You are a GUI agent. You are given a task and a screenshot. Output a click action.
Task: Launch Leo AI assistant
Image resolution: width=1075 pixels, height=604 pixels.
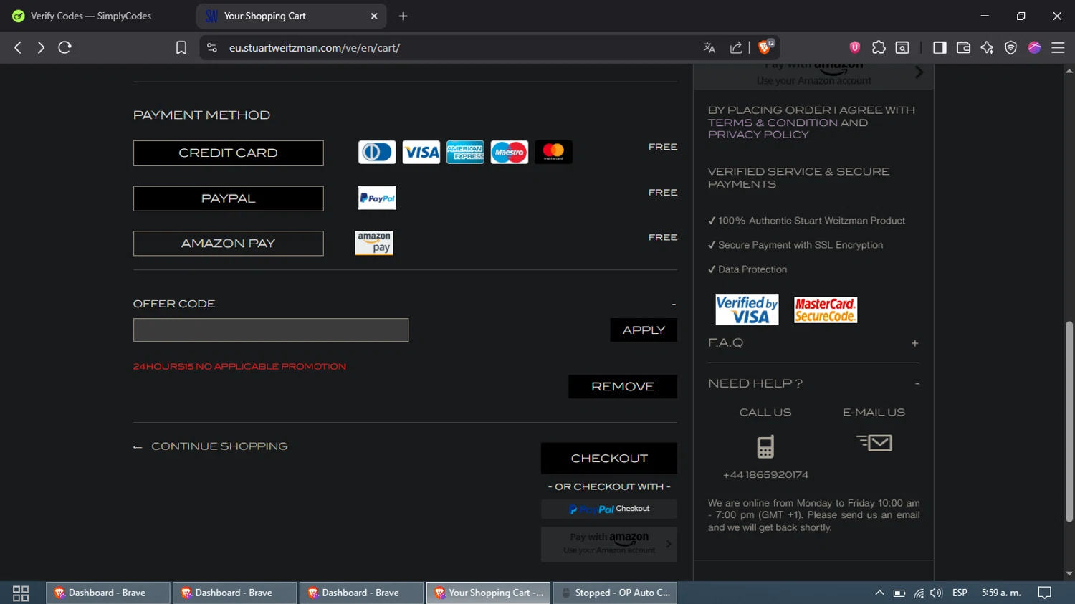(987, 47)
